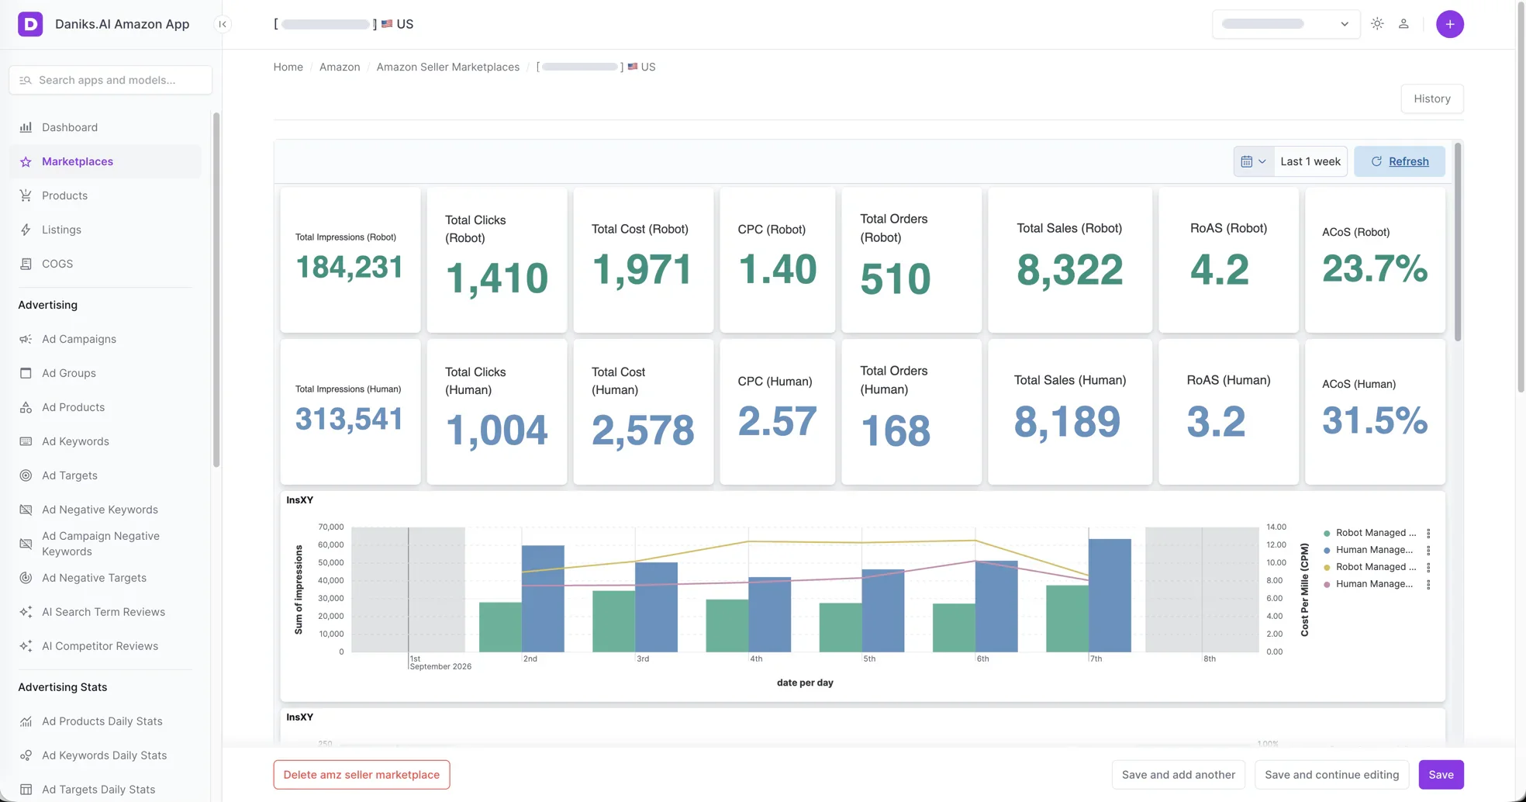Open Listings in the sidebar
The width and height of the screenshot is (1526, 802).
tap(105, 230)
